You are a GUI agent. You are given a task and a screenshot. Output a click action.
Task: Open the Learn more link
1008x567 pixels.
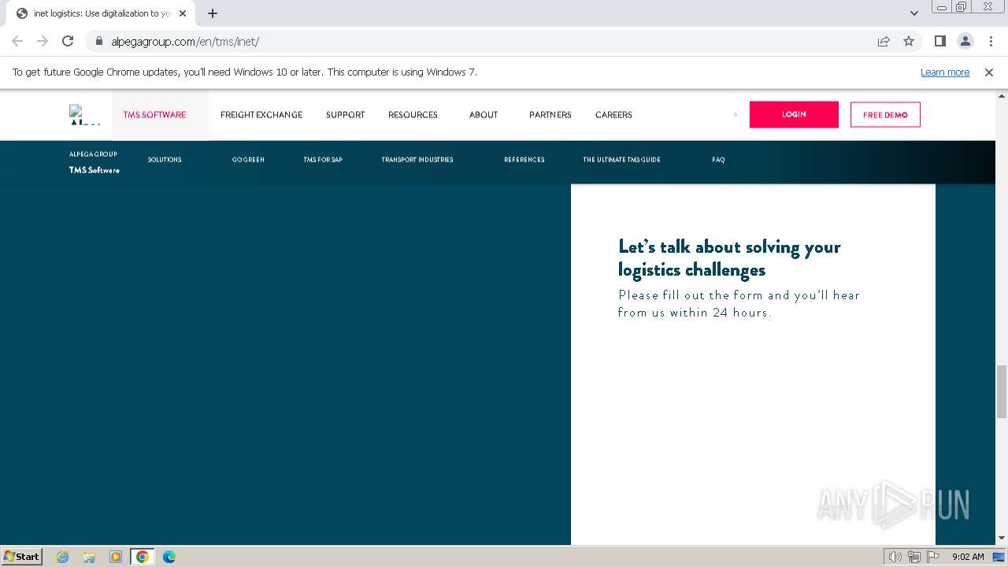pos(945,72)
